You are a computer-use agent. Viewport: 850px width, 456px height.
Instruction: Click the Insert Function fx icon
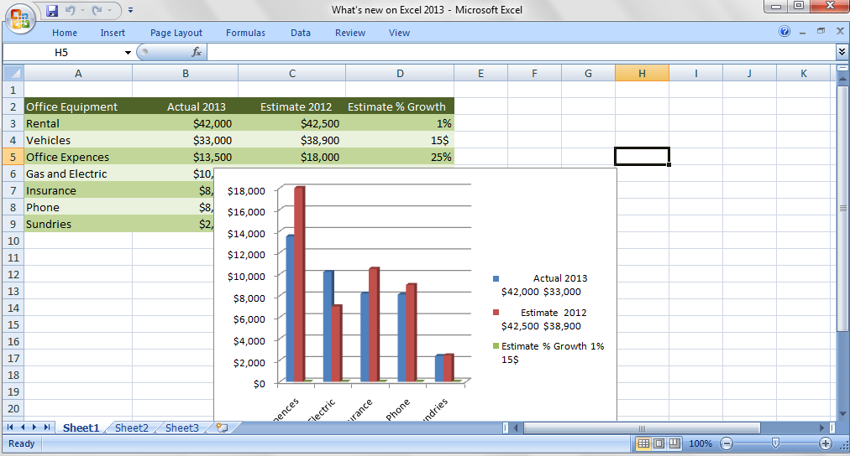[x=197, y=52]
